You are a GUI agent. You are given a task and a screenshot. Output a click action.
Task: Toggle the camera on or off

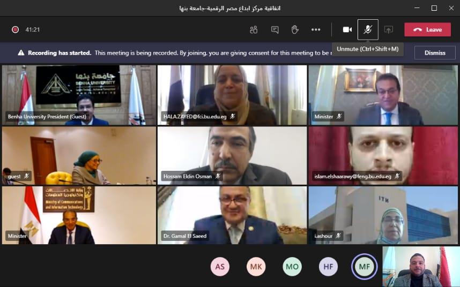[347, 29]
